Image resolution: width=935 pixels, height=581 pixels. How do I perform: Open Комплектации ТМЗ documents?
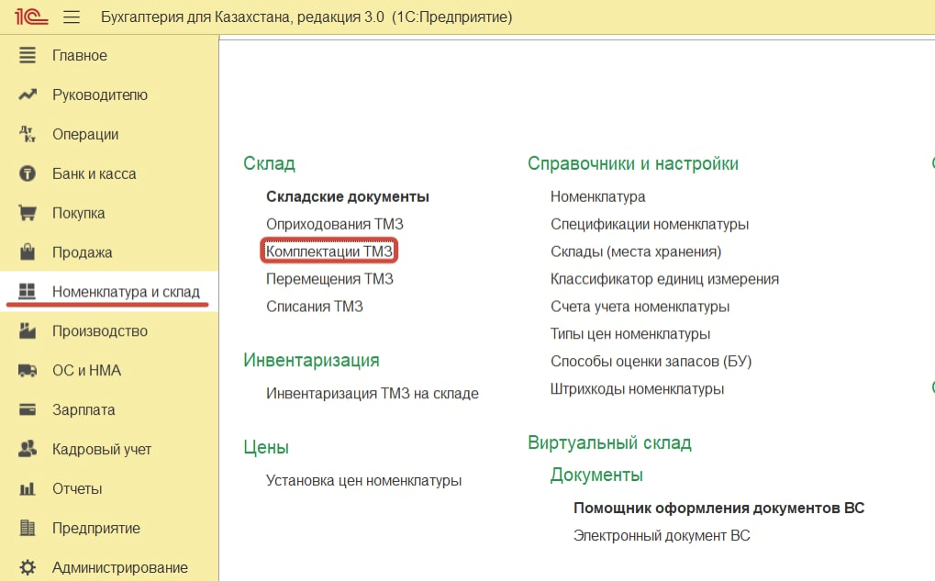click(x=329, y=251)
